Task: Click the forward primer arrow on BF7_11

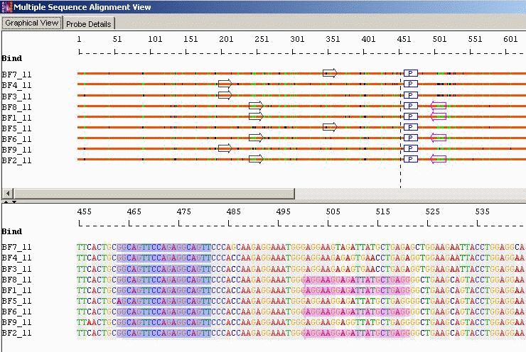Action: [330, 73]
